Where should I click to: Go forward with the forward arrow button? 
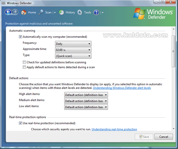coord(15,12)
